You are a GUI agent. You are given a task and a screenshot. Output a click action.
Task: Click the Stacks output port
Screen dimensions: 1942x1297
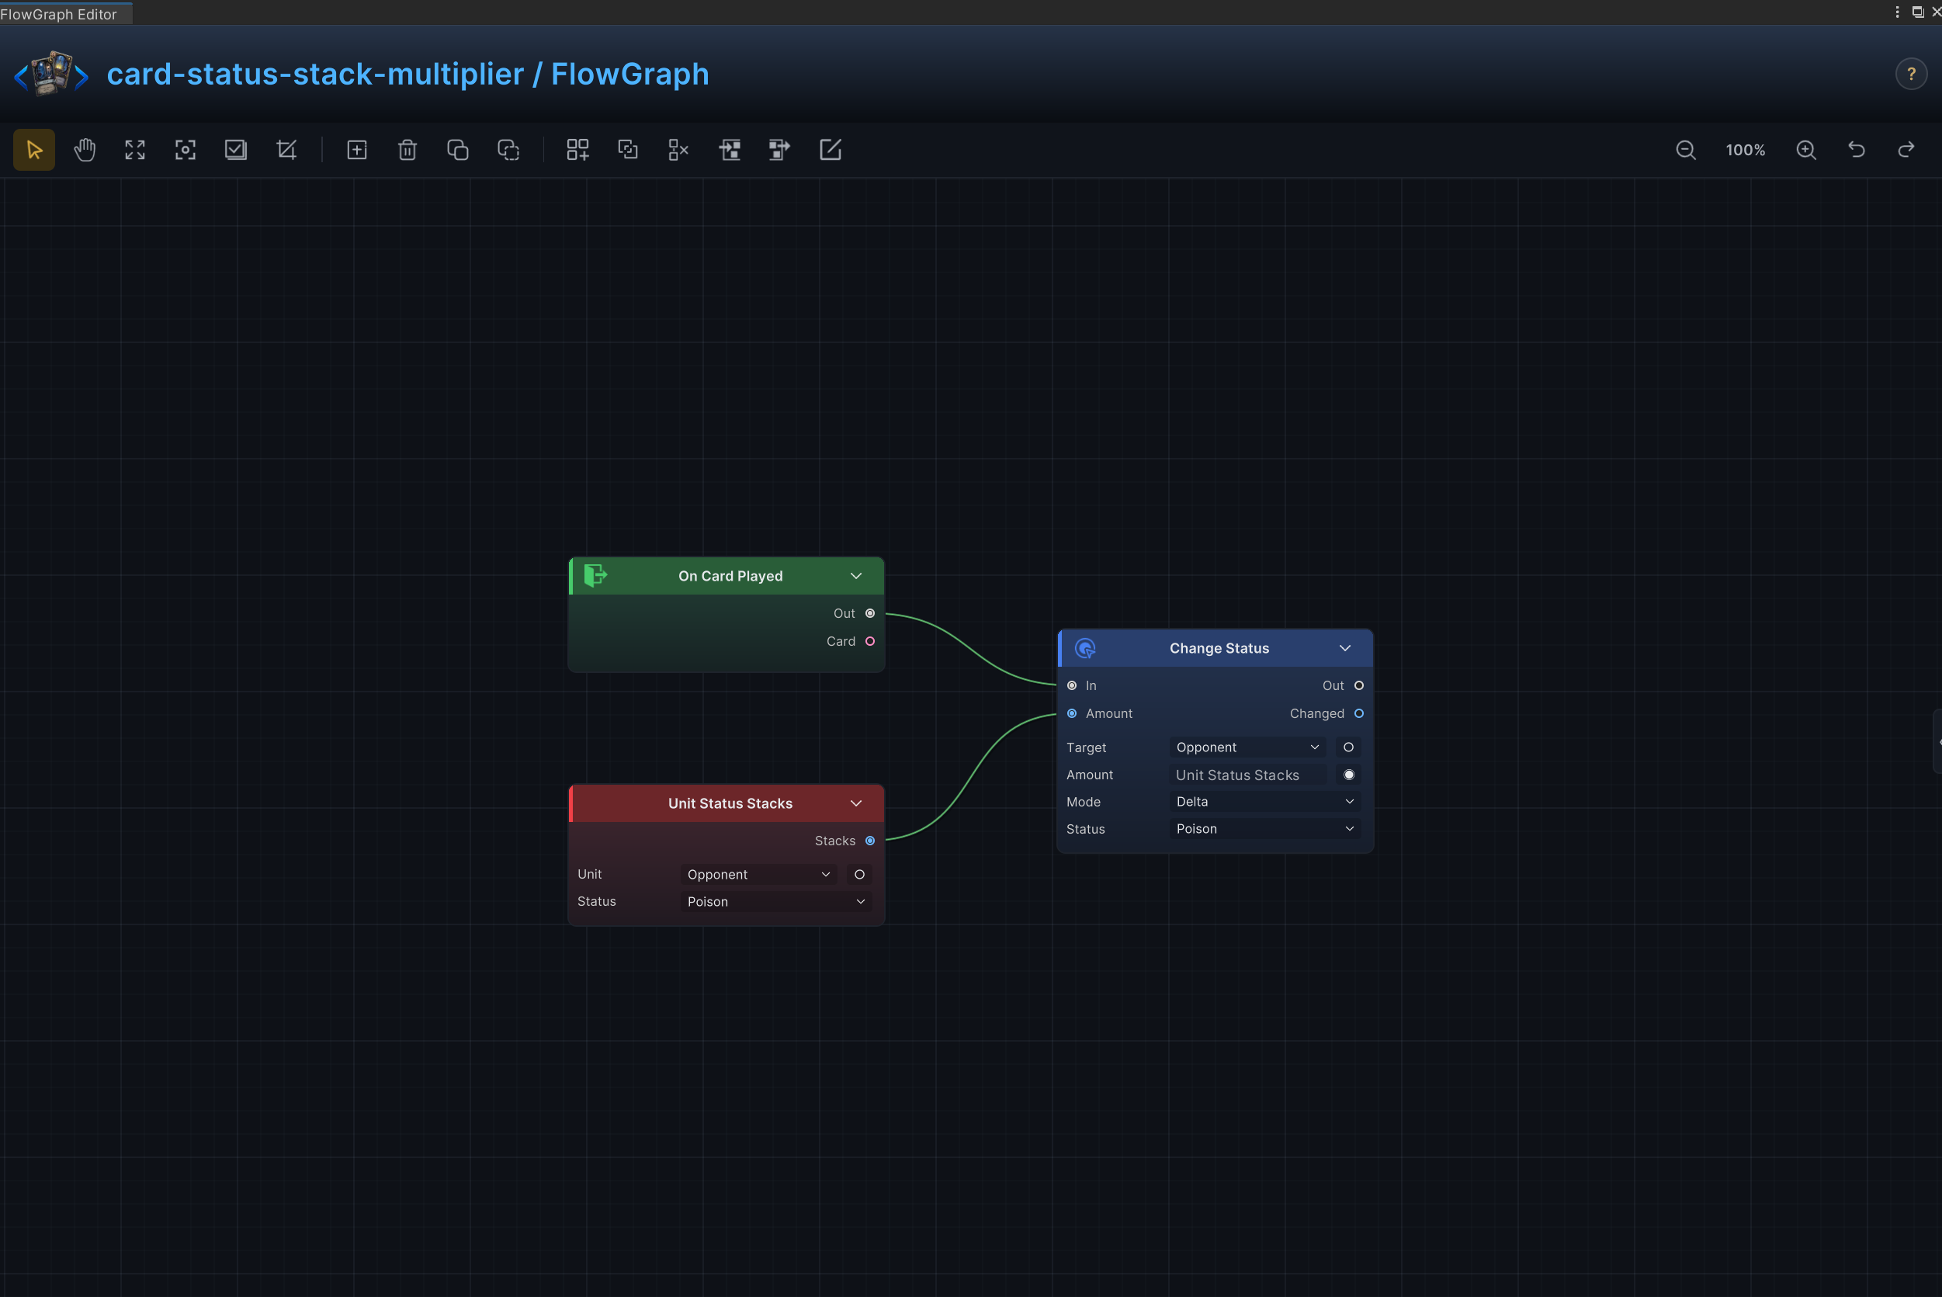(870, 841)
